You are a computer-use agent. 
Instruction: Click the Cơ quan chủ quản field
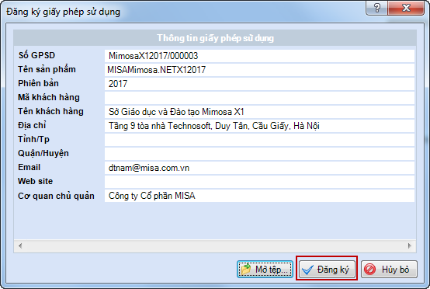pyautogui.click(x=259, y=196)
